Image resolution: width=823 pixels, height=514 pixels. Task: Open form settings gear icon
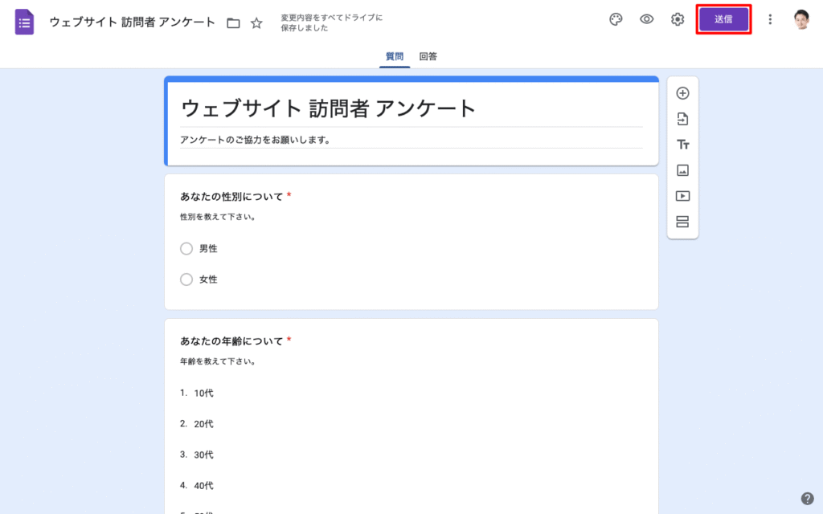678,19
